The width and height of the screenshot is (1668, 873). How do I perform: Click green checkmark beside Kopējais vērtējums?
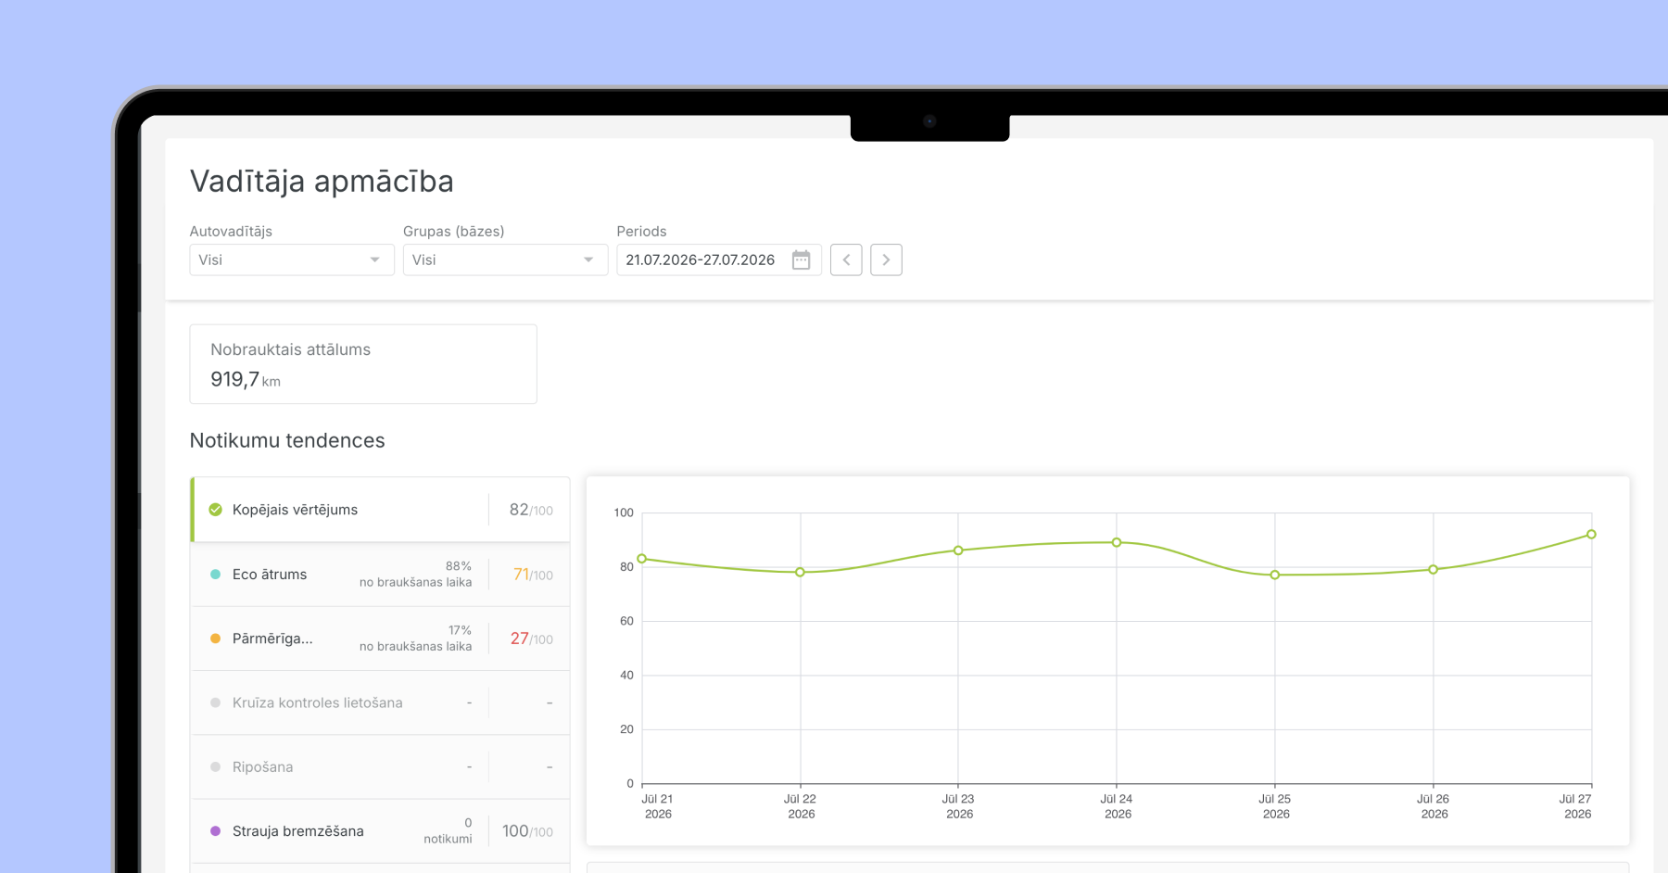pyautogui.click(x=215, y=510)
